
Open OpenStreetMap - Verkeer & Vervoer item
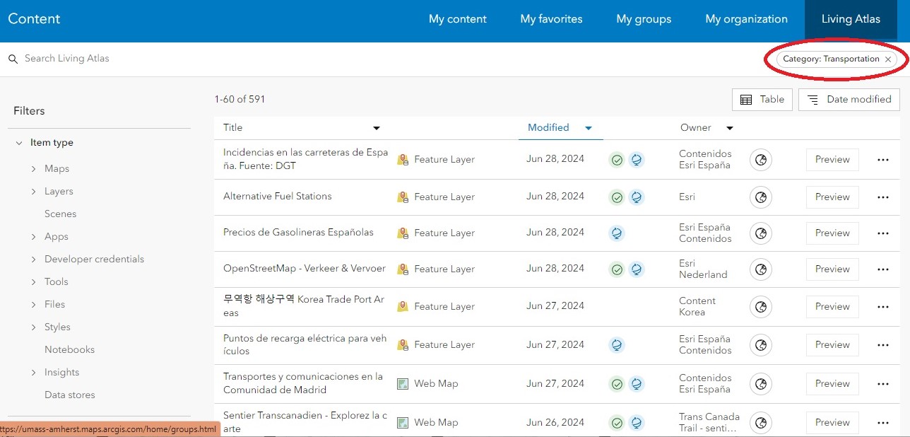(305, 269)
